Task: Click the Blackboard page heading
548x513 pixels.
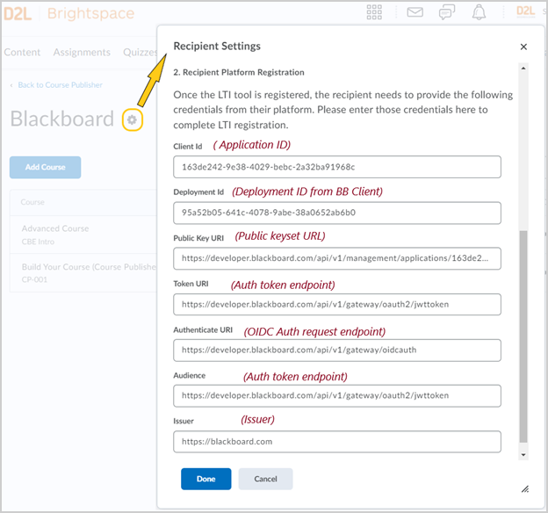Action: 61,119
